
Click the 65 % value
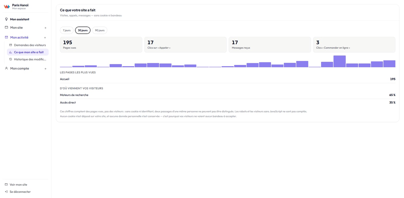coord(392,95)
